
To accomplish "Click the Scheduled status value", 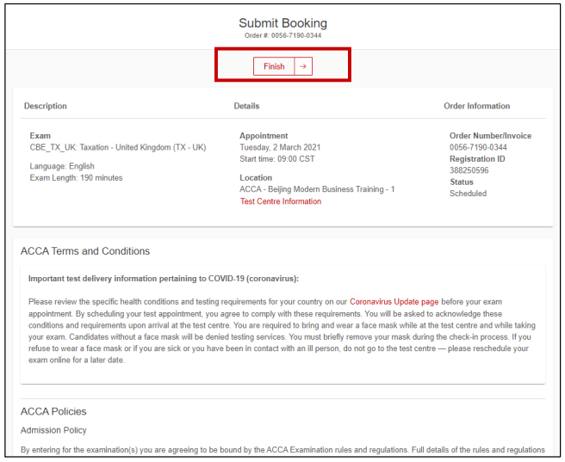I will 468,194.
